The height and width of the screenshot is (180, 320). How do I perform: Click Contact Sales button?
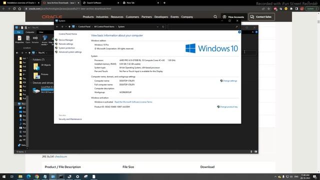261,17
